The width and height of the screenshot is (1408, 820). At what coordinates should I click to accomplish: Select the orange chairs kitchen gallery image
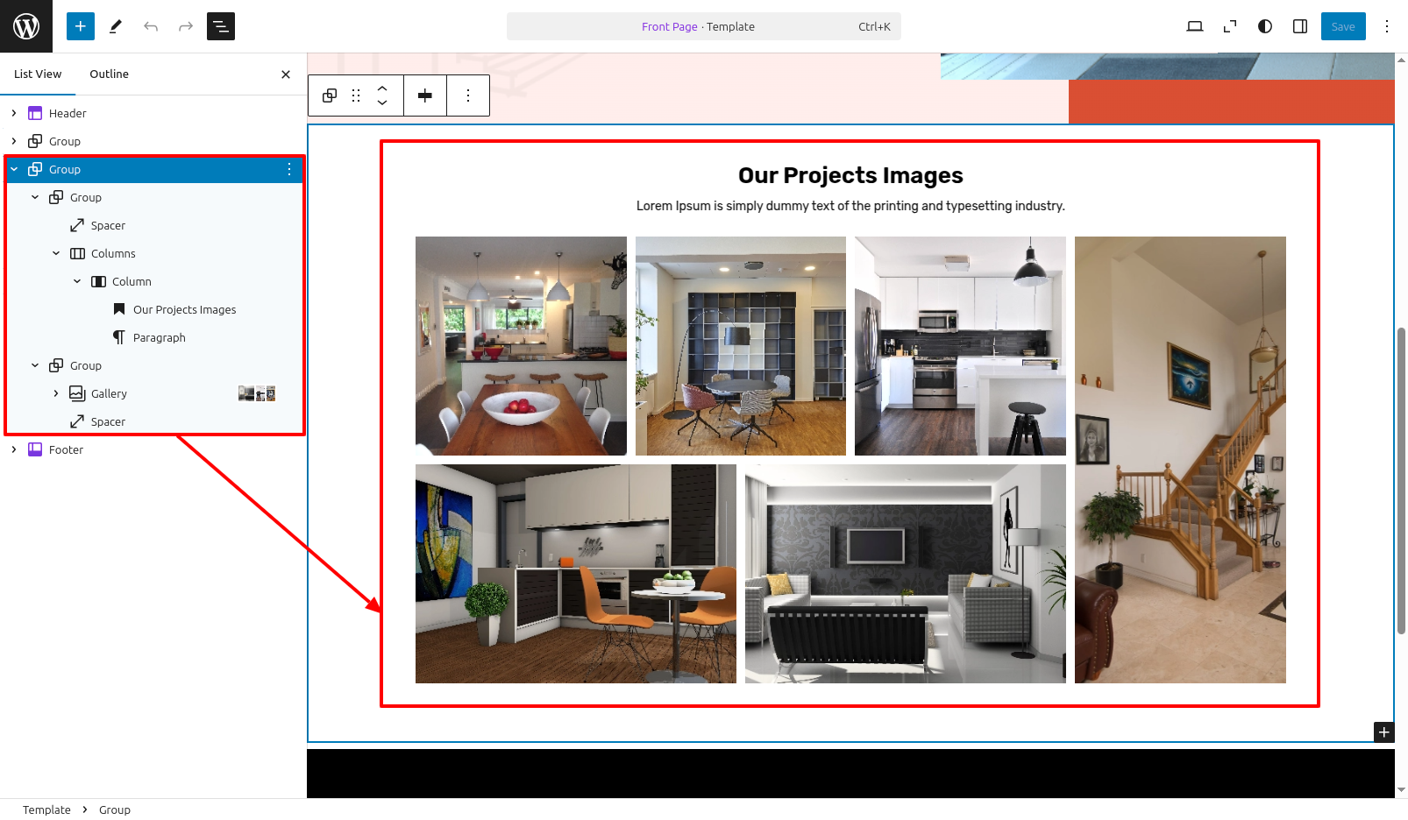tap(576, 574)
